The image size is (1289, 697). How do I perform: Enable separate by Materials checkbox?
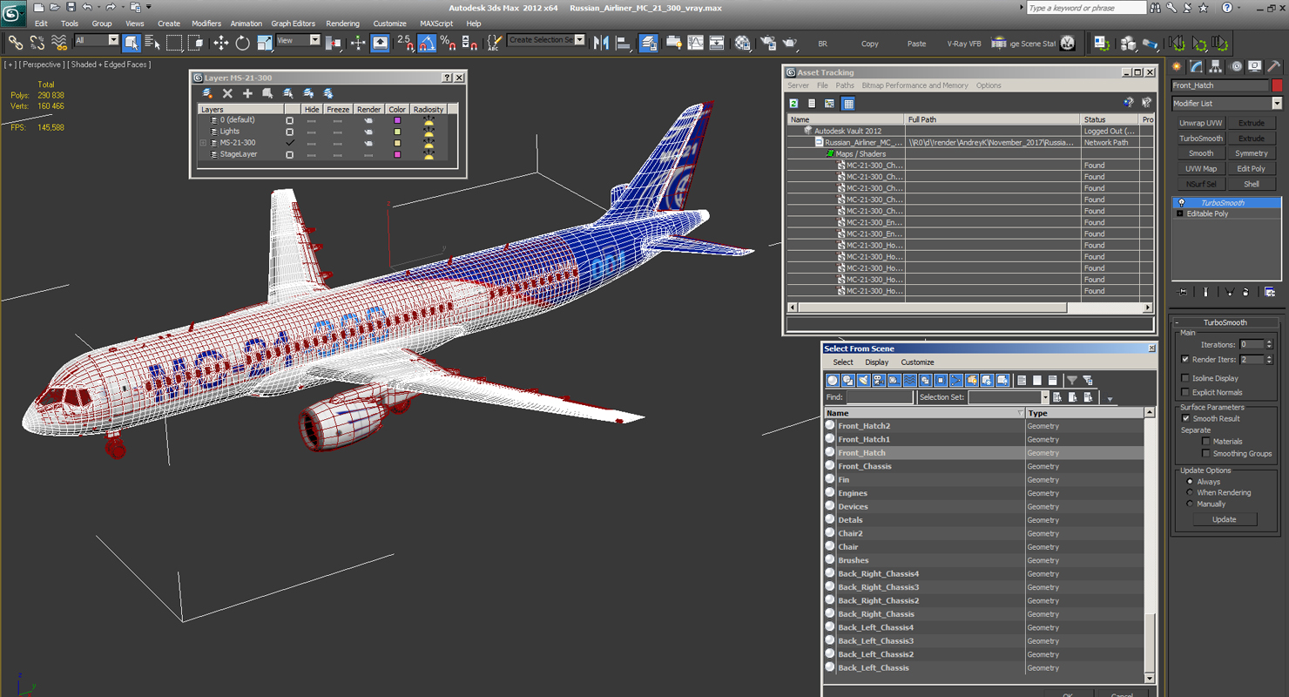point(1206,442)
